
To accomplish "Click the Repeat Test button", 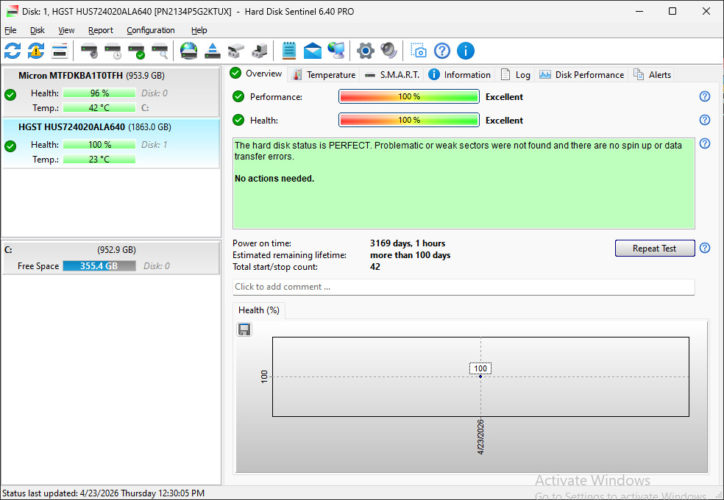I will point(654,248).
